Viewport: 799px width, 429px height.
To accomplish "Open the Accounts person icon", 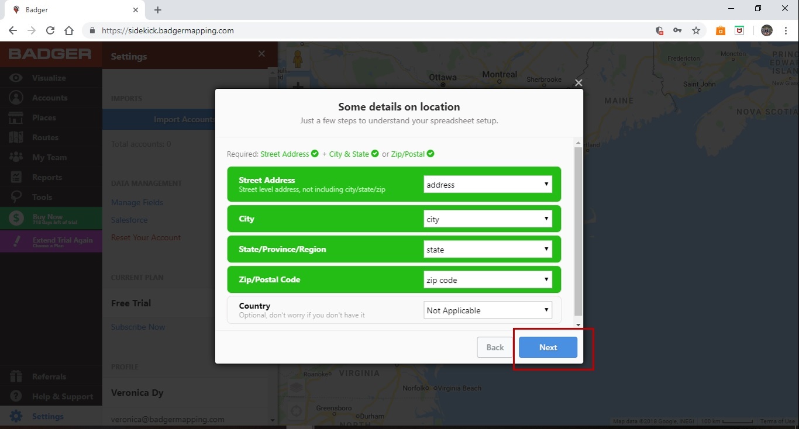I will 16,98.
